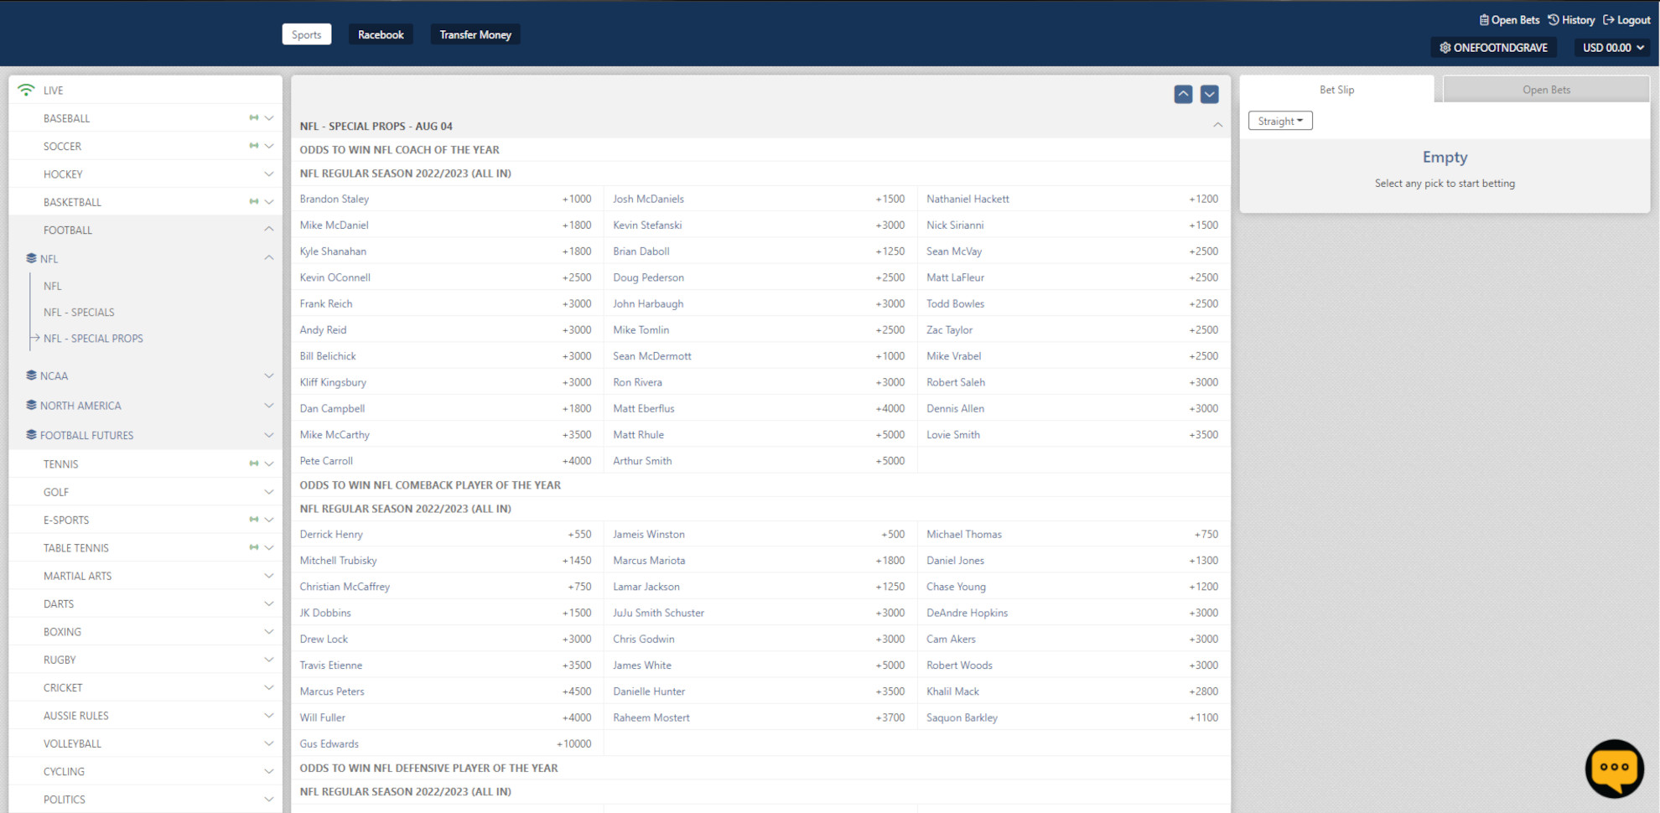Select Gus Edwards +10000 odds

coord(445,743)
